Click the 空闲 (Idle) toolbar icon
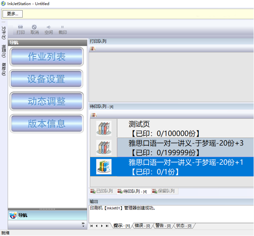Screen dimensions: 254x236 pos(49,29)
